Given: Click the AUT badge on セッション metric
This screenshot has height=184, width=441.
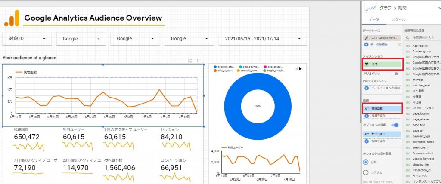Looking at the screenshot, I should (x=366, y=134).
